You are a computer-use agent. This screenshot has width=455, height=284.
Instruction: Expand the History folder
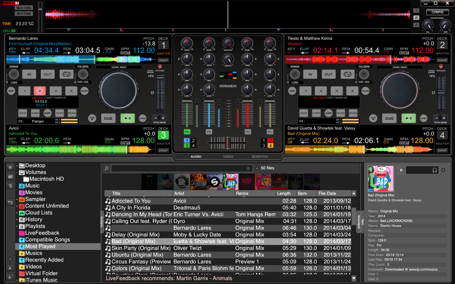pos(17,219)
